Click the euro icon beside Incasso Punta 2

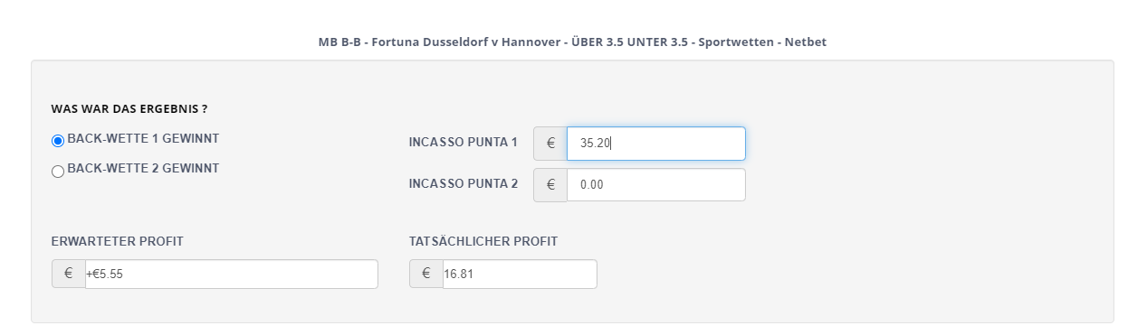tap(550, 185)
